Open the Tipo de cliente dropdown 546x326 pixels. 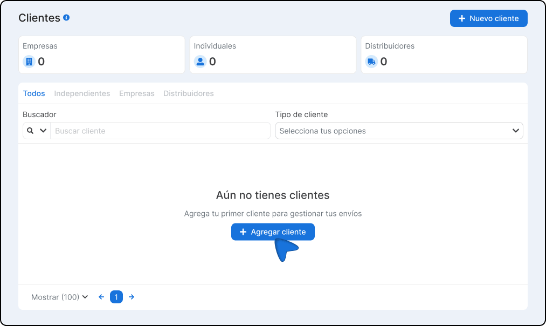pyautogui.click(x=399, y=131)
